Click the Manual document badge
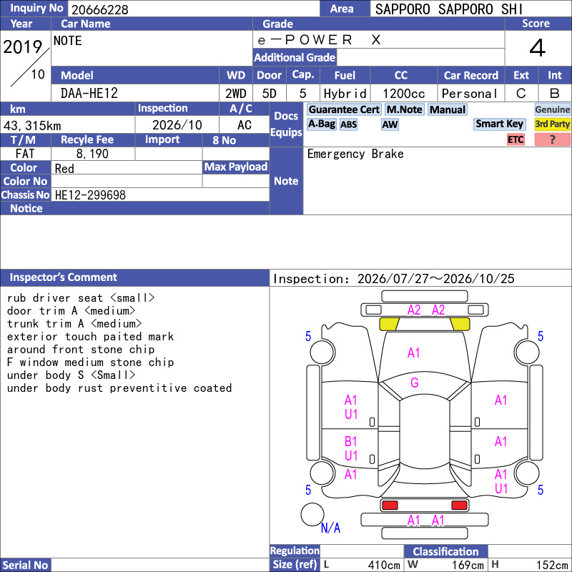The image size is (572, 572). pyautogui.click(x=448, y=109)
